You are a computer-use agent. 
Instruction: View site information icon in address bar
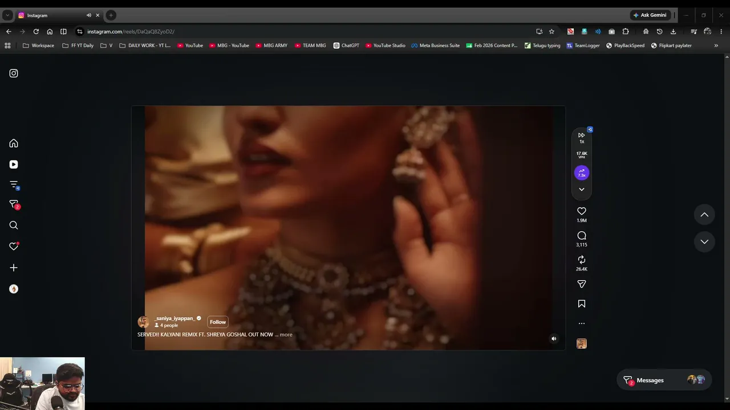pos(80,32)
